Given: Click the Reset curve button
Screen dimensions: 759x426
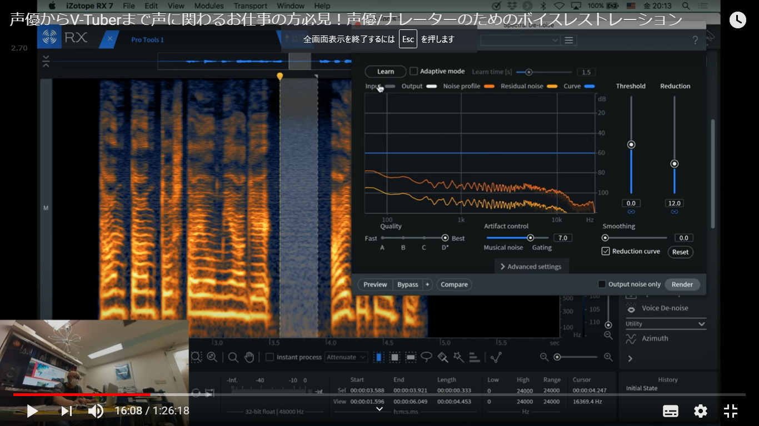Looking at the screenshot, I should [680, 252].
